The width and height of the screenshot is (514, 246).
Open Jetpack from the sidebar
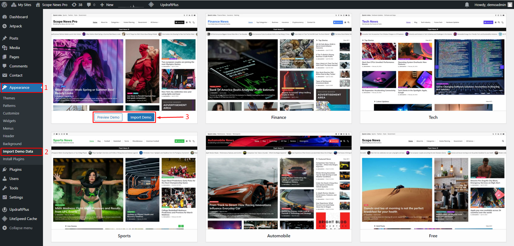point(15,26)
